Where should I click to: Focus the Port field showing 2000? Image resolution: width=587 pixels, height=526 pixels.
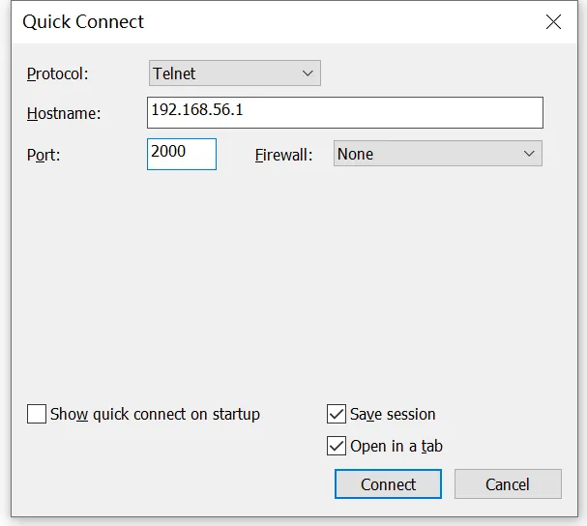(x=181, y=154)
